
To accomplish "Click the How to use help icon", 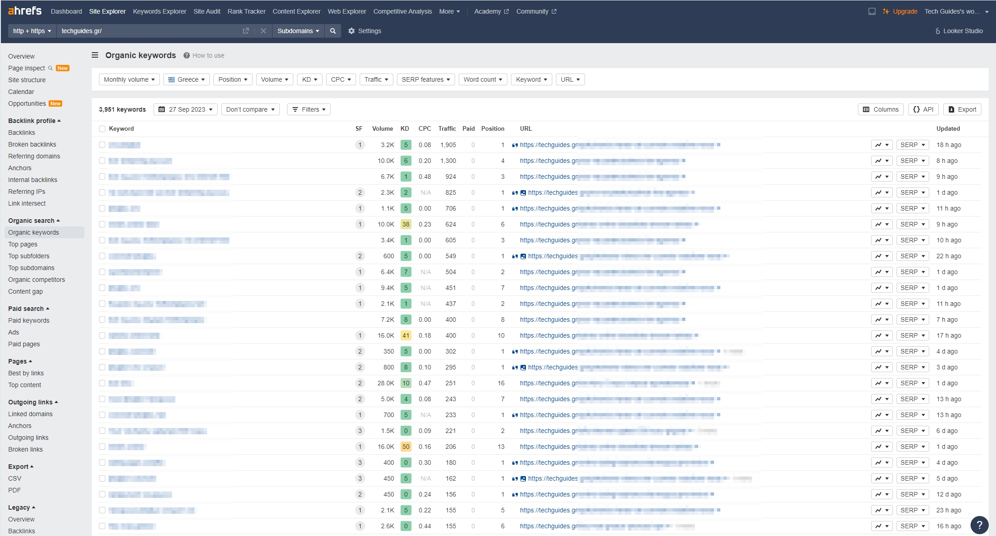I will (x=186, y=55).
